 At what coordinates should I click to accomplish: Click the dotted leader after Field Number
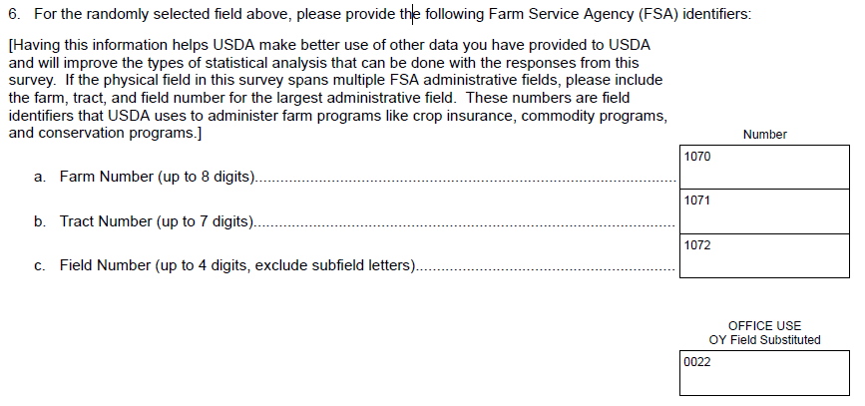pyautogui.click(x=549, y=268)
